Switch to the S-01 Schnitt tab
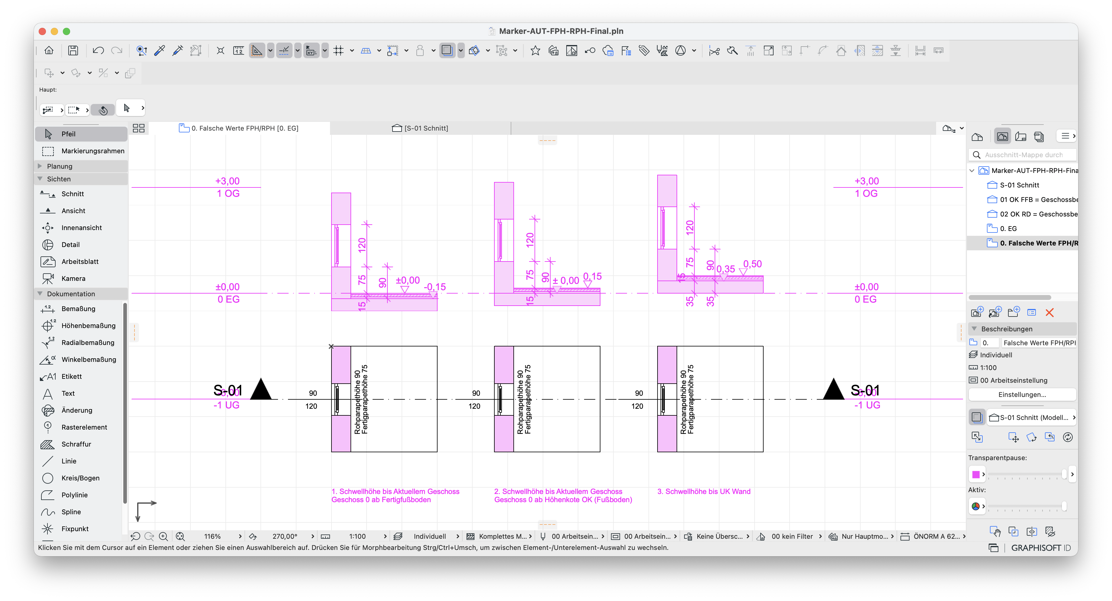 coord(420,128)
